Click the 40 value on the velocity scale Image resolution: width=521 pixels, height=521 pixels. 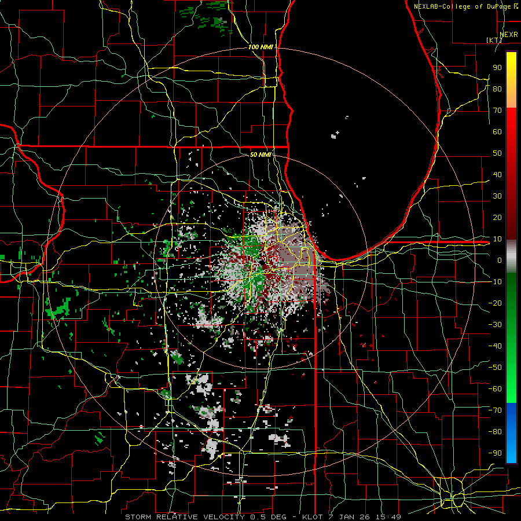click(x=497, y=174)
